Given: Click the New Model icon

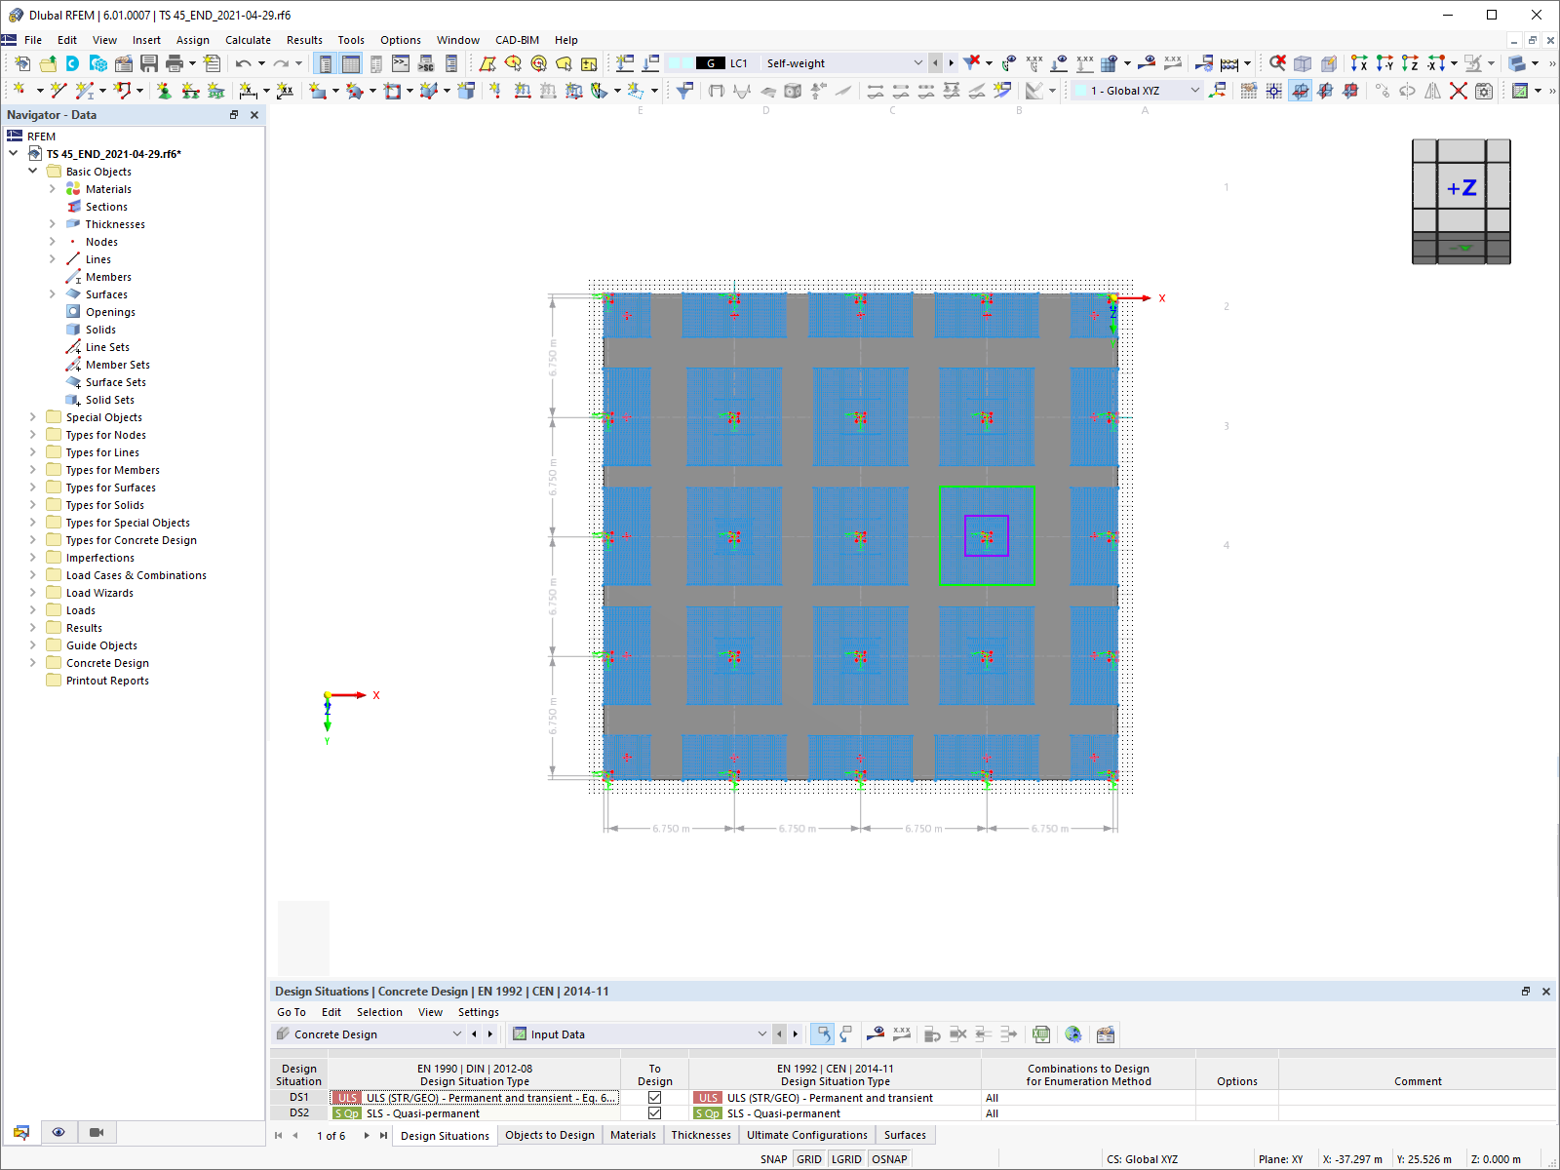Looking at the screenshot, I should coord(21,63).
